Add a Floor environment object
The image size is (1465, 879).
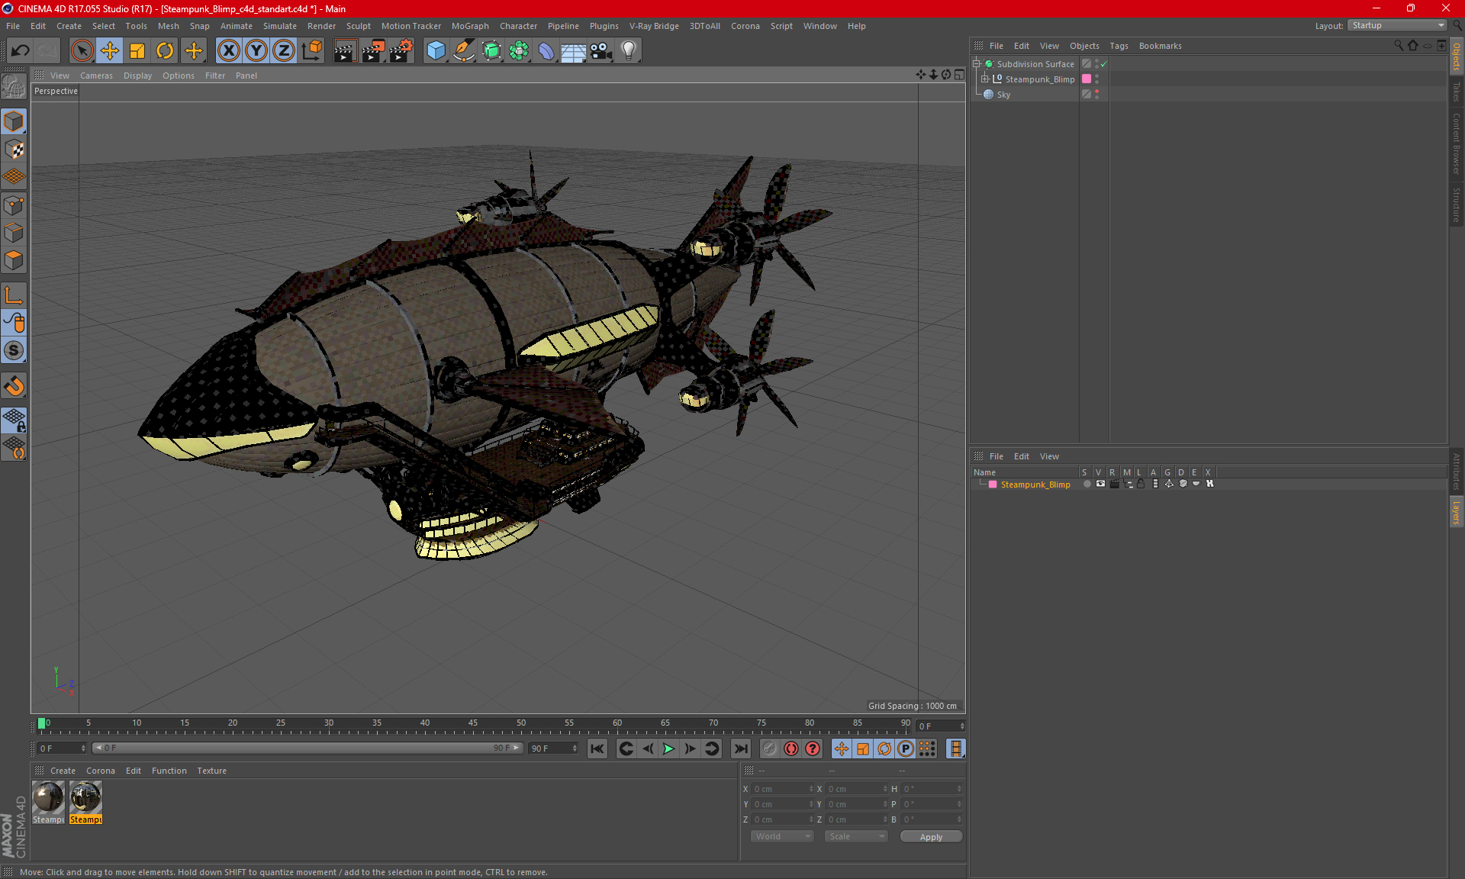[x=574, y=51]
